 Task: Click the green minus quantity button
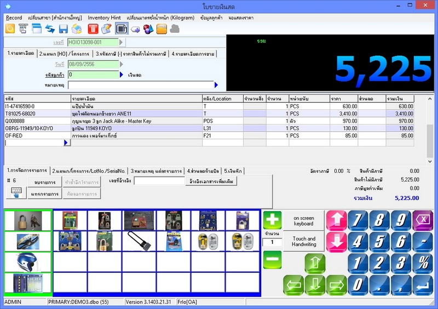(x=272, y=259)
